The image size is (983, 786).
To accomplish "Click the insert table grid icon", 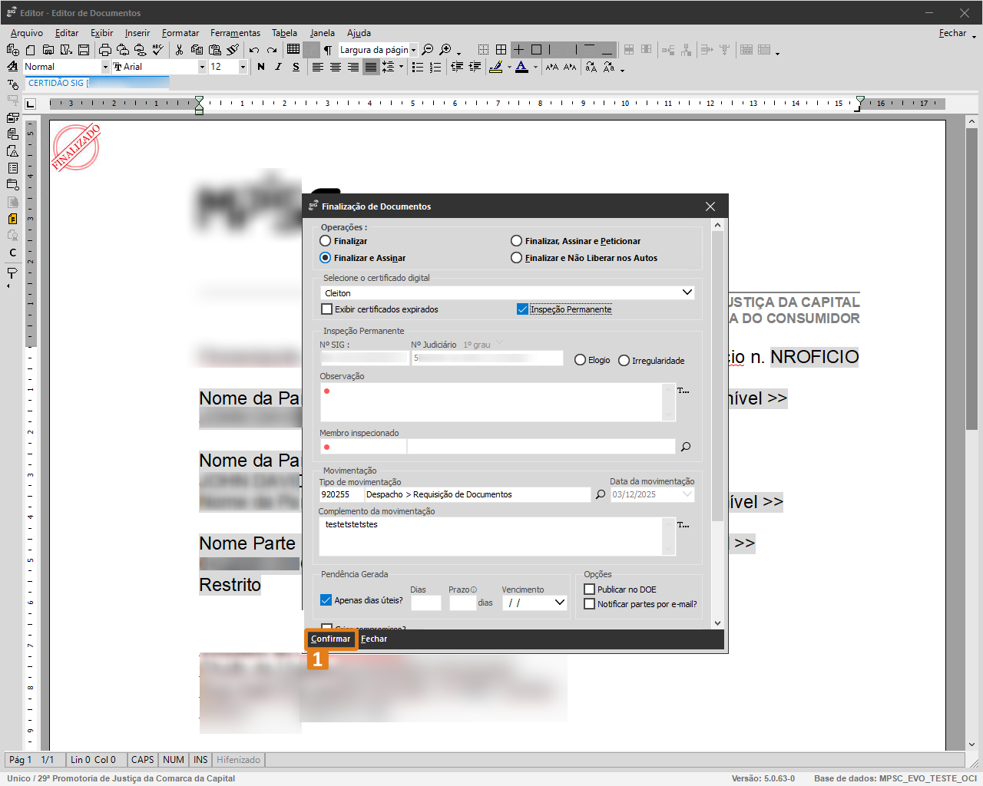I will pos(293,49).
